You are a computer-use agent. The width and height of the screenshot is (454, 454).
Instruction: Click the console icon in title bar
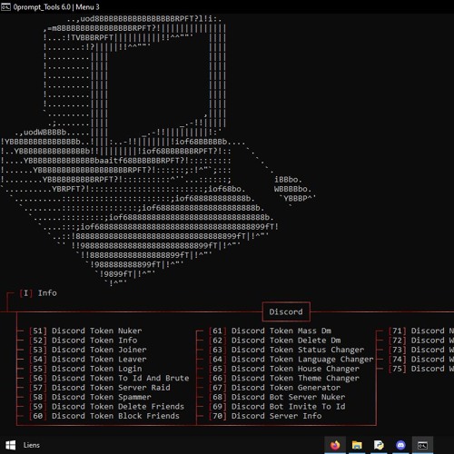click(x=5, y=6)
